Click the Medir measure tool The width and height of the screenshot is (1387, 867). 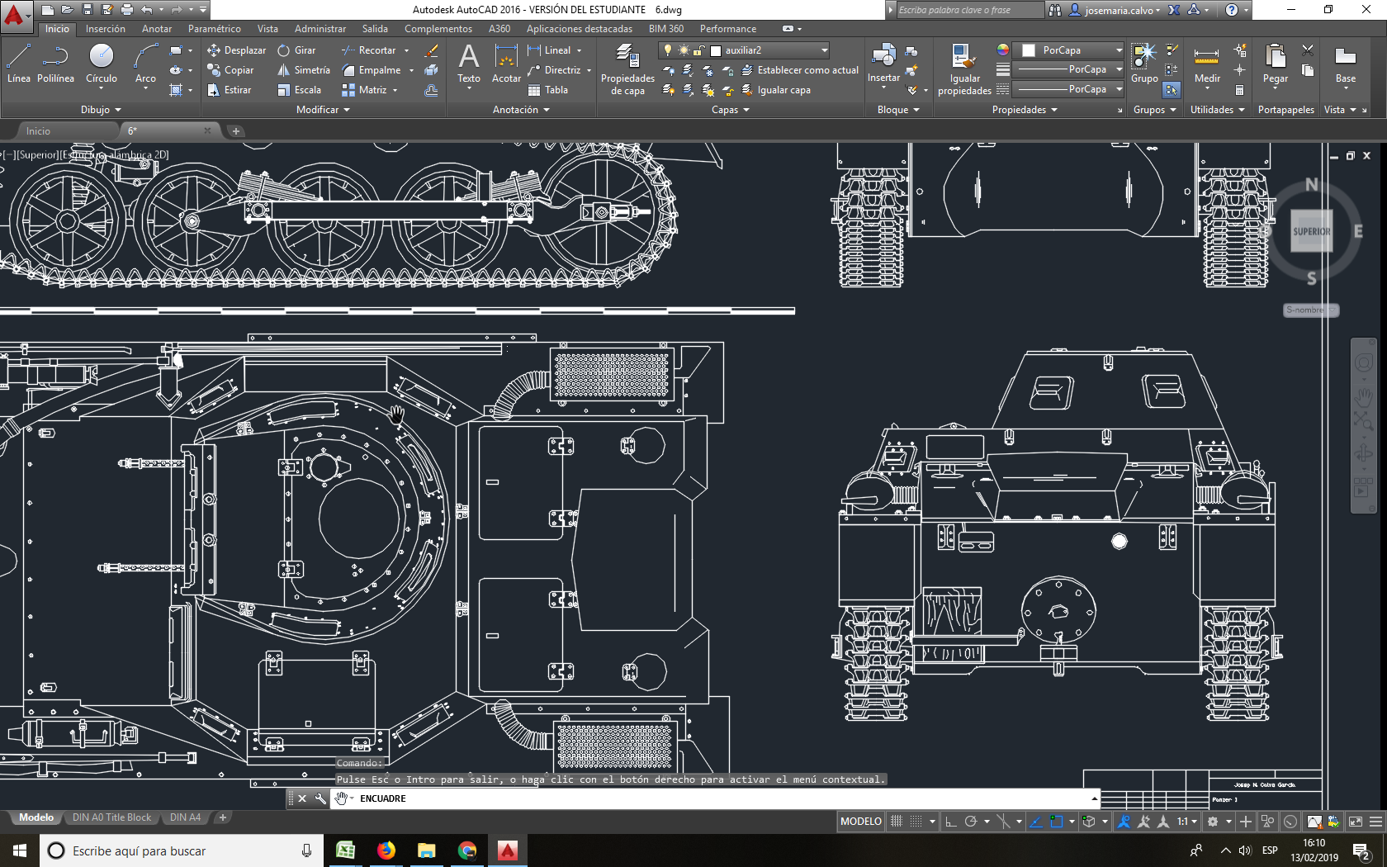click(1207, 64)
